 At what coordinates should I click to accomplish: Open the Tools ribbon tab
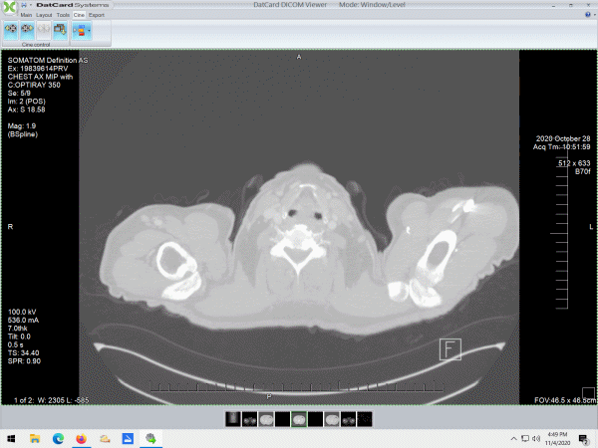tap(63, 16)
